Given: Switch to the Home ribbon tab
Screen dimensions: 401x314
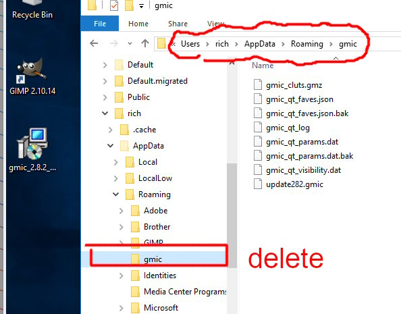Looking at the screenshot, I should click(138, 24).
